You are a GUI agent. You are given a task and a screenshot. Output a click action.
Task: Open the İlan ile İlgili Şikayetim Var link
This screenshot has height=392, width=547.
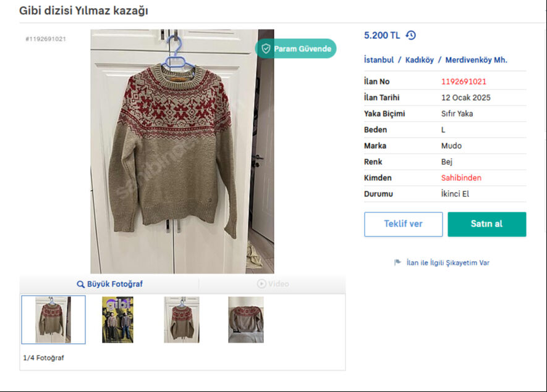[447, 262]
